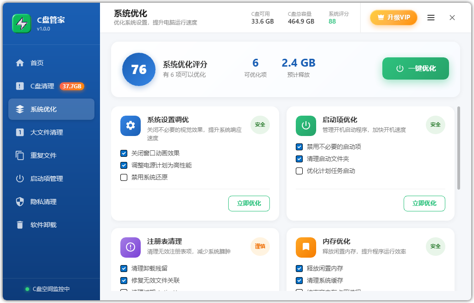Click the shield icon beside 隐私清理
Viewport: 474px width, 303px height.
[x=20, y=202]
